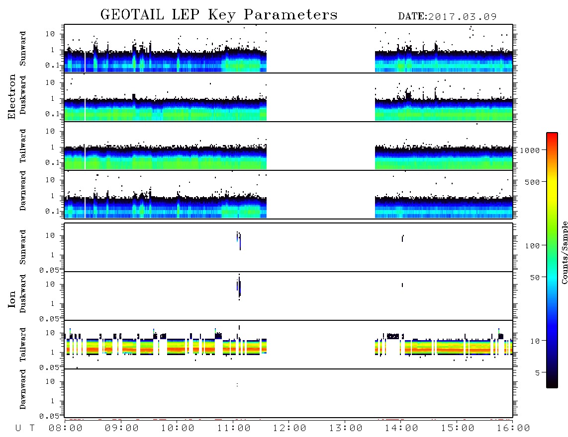Image resolution: width=568 pixels, height=437 pixels.
Task: Click the Ion "Sunward" panel label
Action: [23, 247]
